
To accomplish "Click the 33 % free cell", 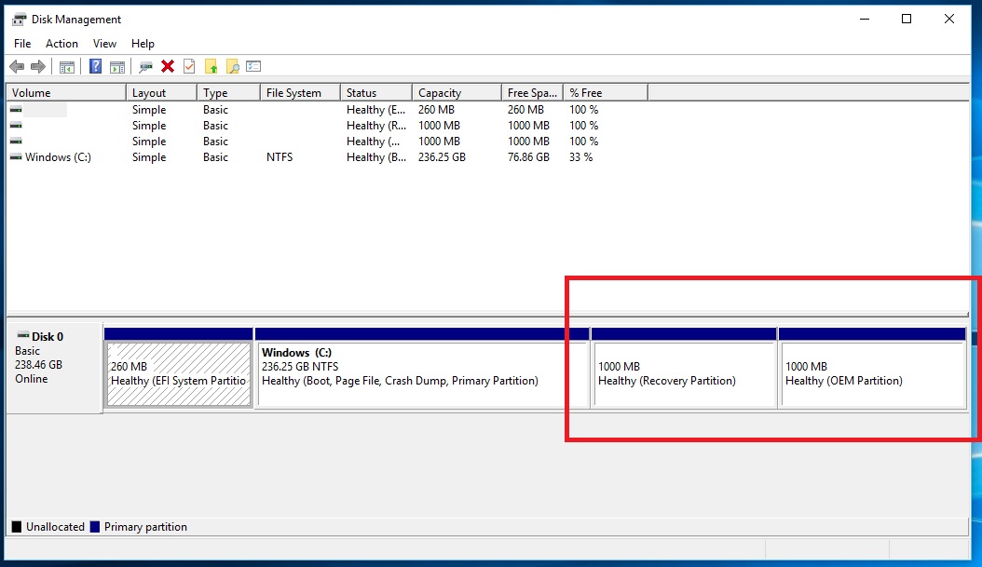I will (581, 157).
